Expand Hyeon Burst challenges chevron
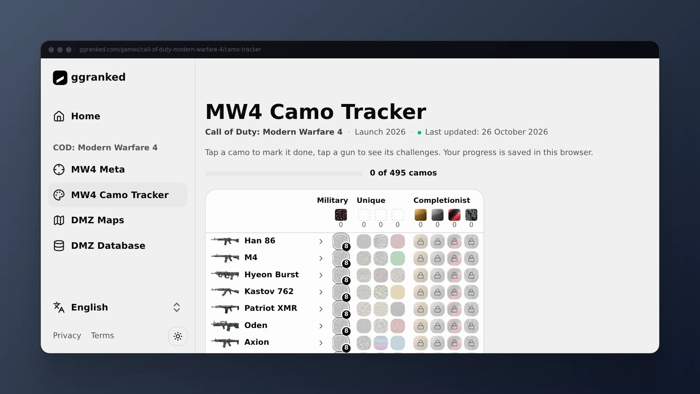The width and height of the screenshot is (700, 394). coord(321,275)
